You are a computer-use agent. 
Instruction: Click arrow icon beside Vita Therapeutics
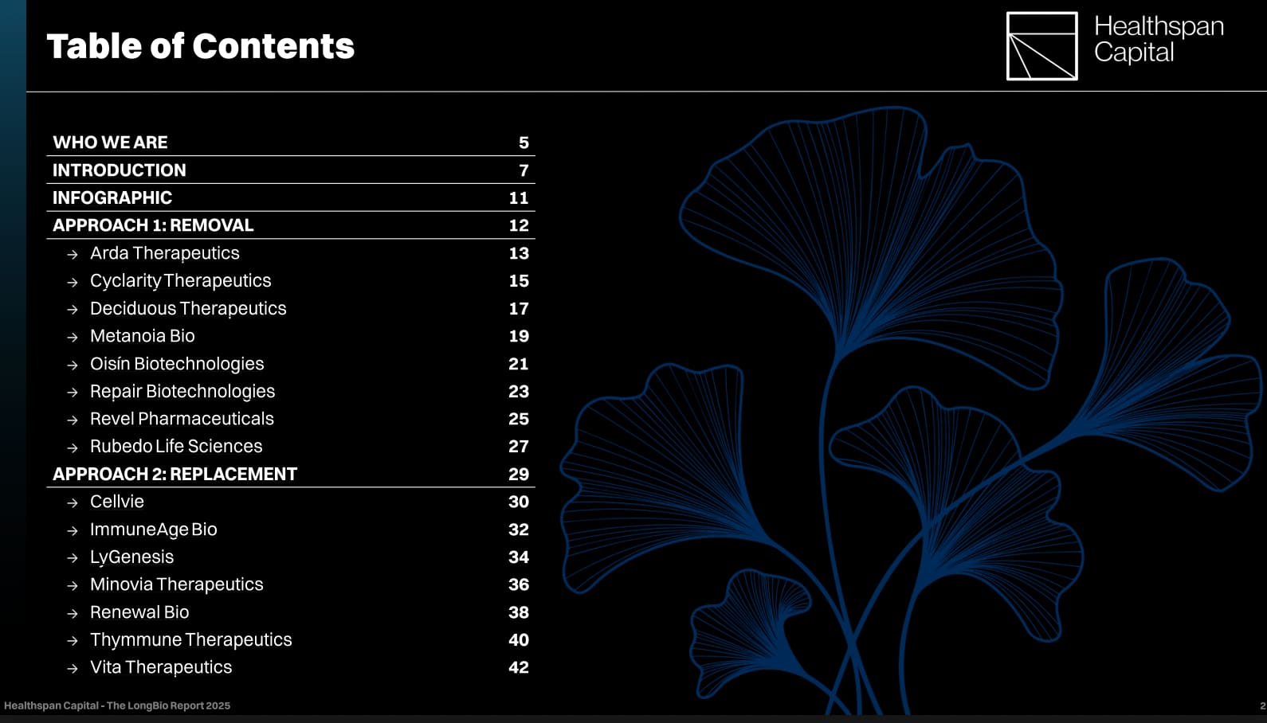(73, 669)
